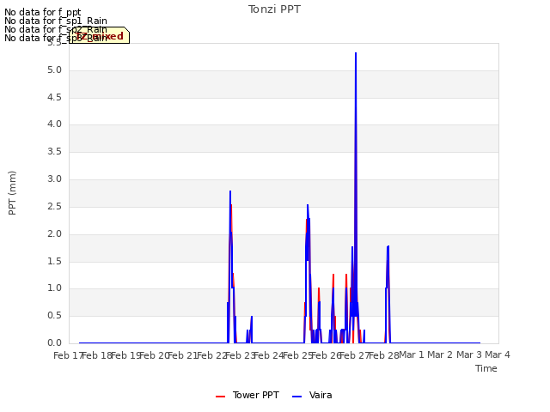Click the 1.5 y-axis tick label
The height and width of the screenshot is (412, 550).
(x=54, y=261)
